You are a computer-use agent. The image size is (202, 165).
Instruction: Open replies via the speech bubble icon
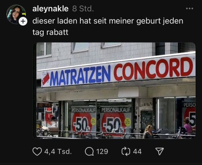coord(89,152)
